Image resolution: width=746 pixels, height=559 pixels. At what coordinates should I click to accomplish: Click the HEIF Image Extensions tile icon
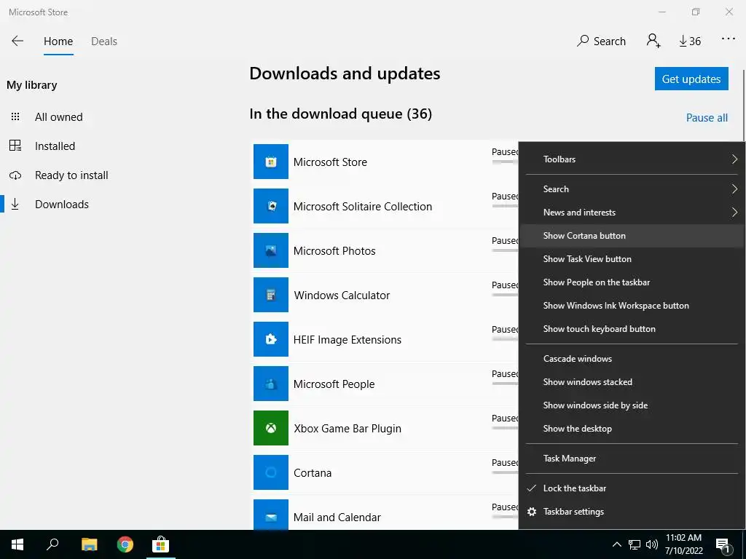[x=271, y=339]
